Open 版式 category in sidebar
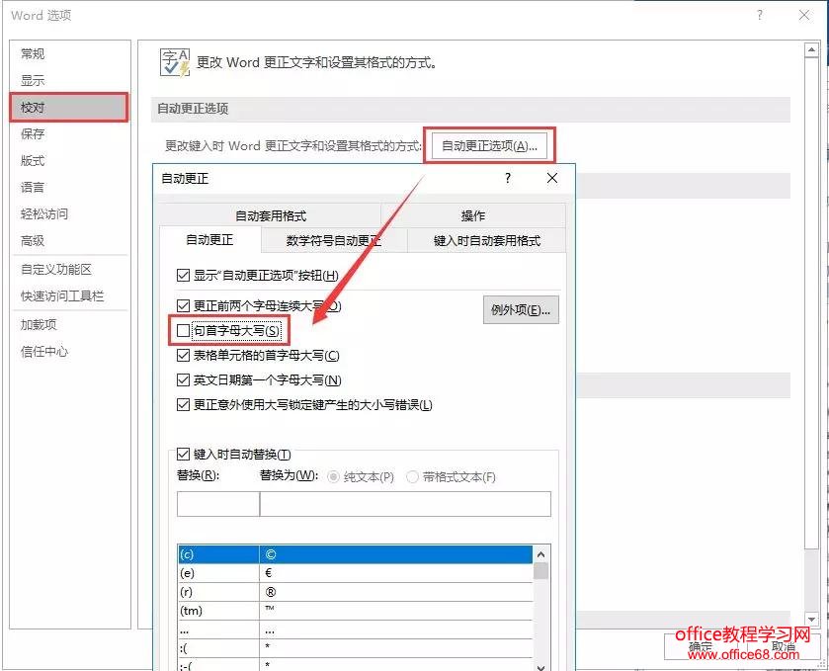 [33, 160]
